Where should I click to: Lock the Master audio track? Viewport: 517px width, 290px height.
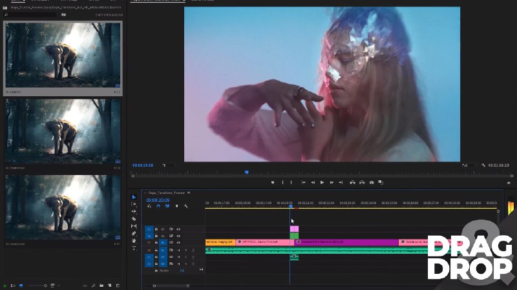tap(156, 271)
